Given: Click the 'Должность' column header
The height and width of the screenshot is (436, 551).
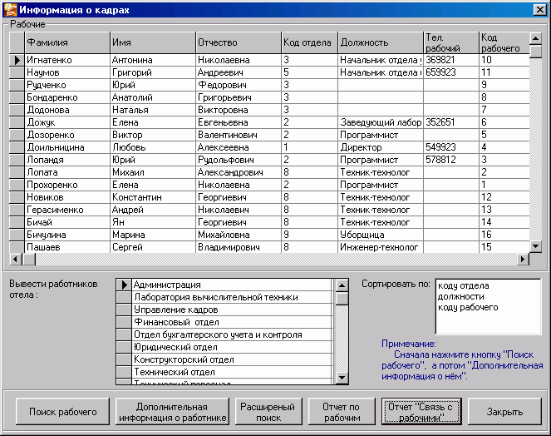Looking at the screenshot, I should pyautogui.click(x=364, y=42).
